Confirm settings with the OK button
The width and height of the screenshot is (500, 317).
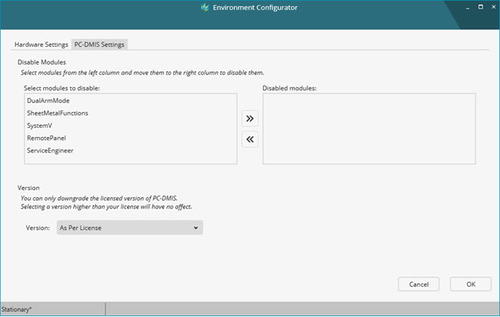click(470, 284)
